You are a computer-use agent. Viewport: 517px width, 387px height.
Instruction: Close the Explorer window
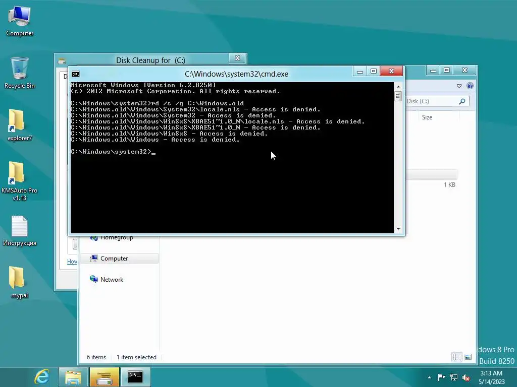(x=464, y=70)
